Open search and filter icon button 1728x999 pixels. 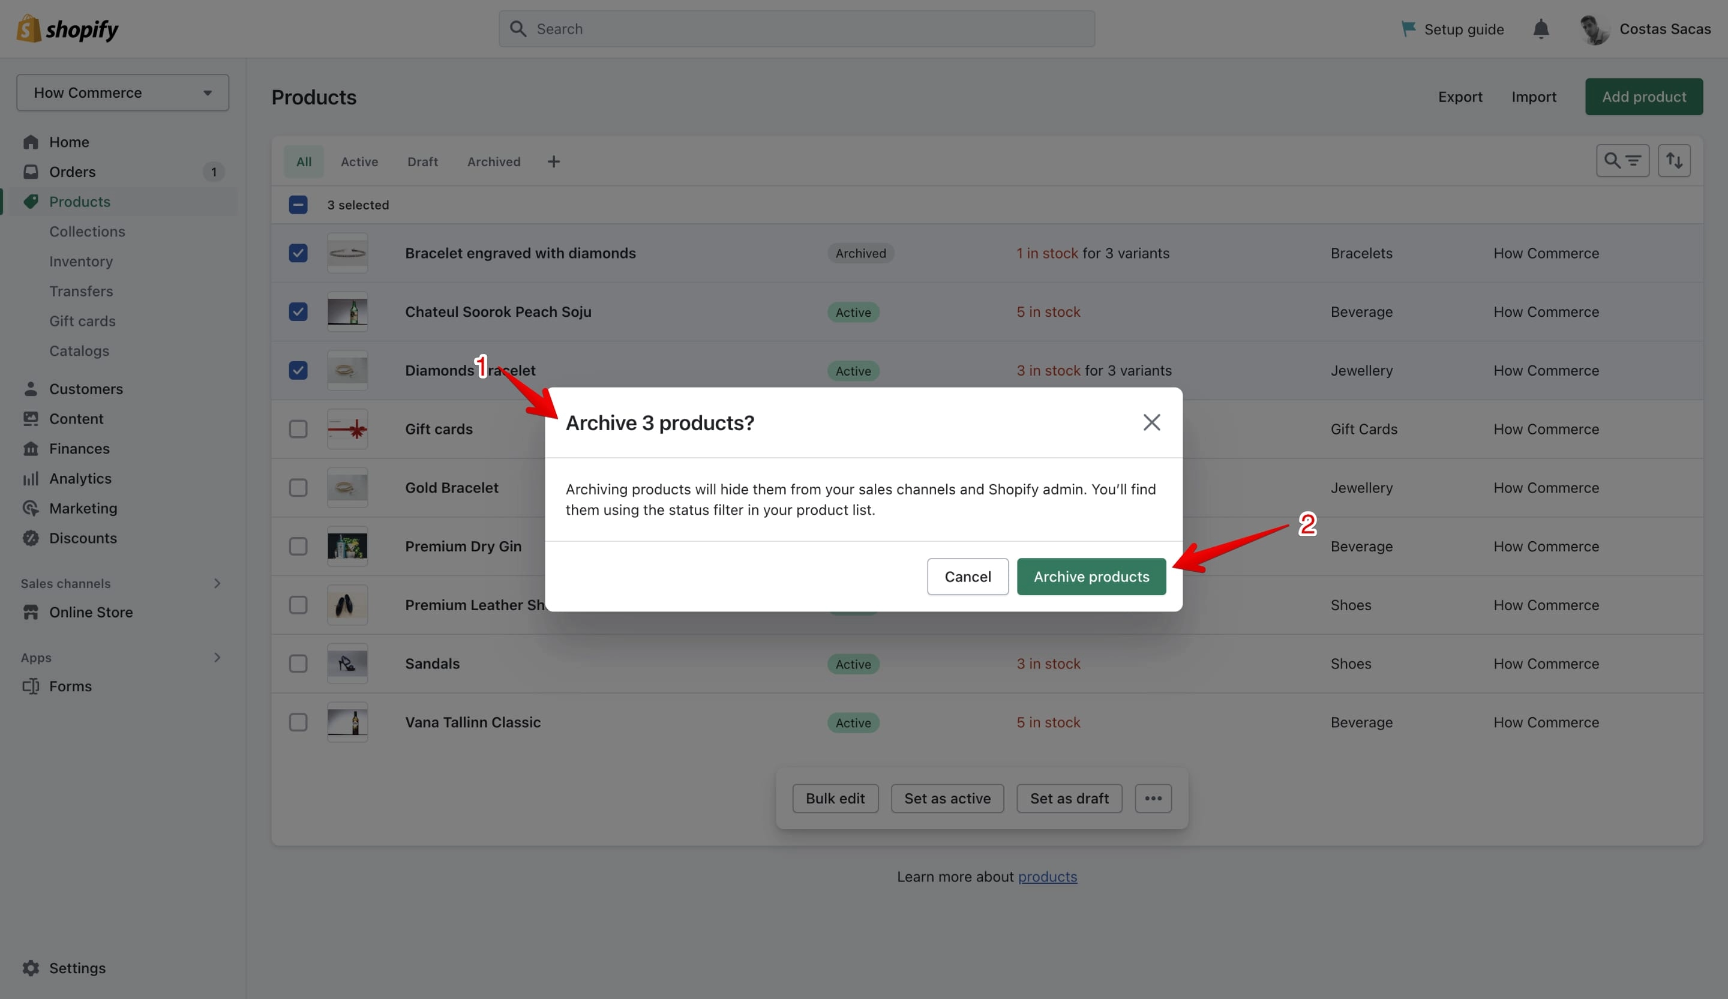pos(1622,160)
